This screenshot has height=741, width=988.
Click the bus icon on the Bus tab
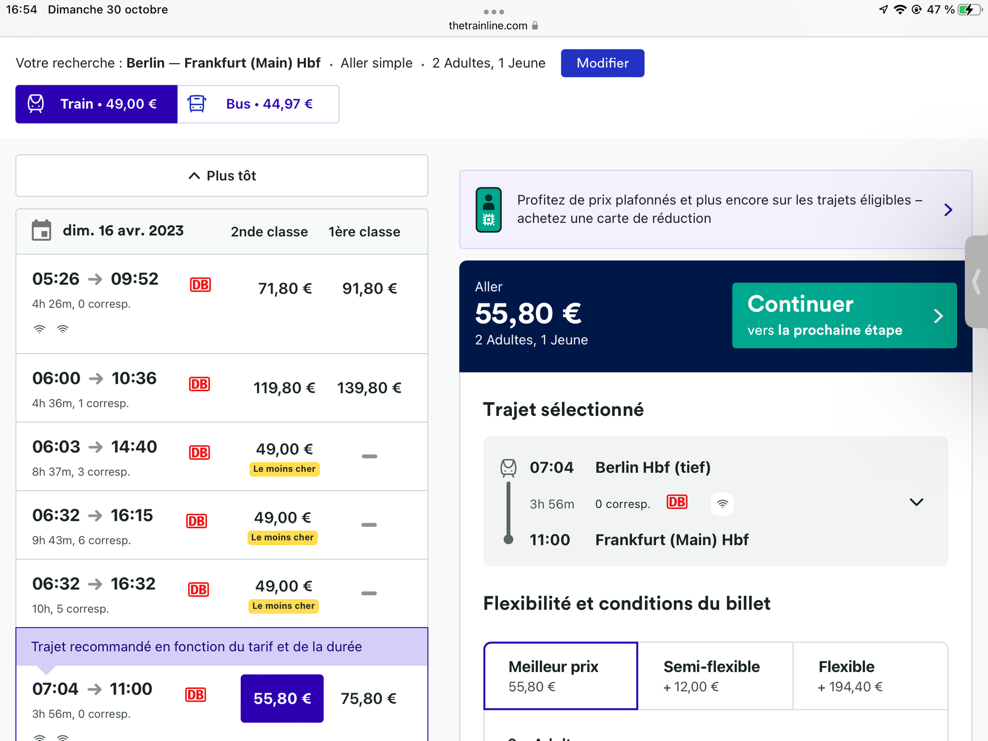tap(197, 104)
